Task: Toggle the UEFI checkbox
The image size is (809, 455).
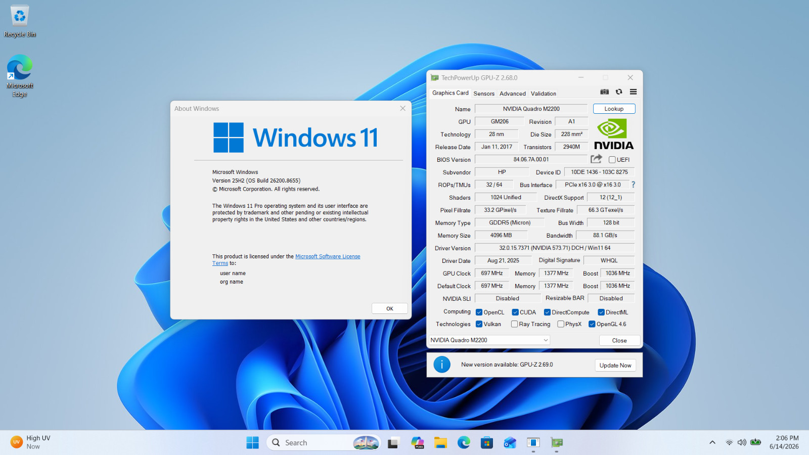Action: 612,160
